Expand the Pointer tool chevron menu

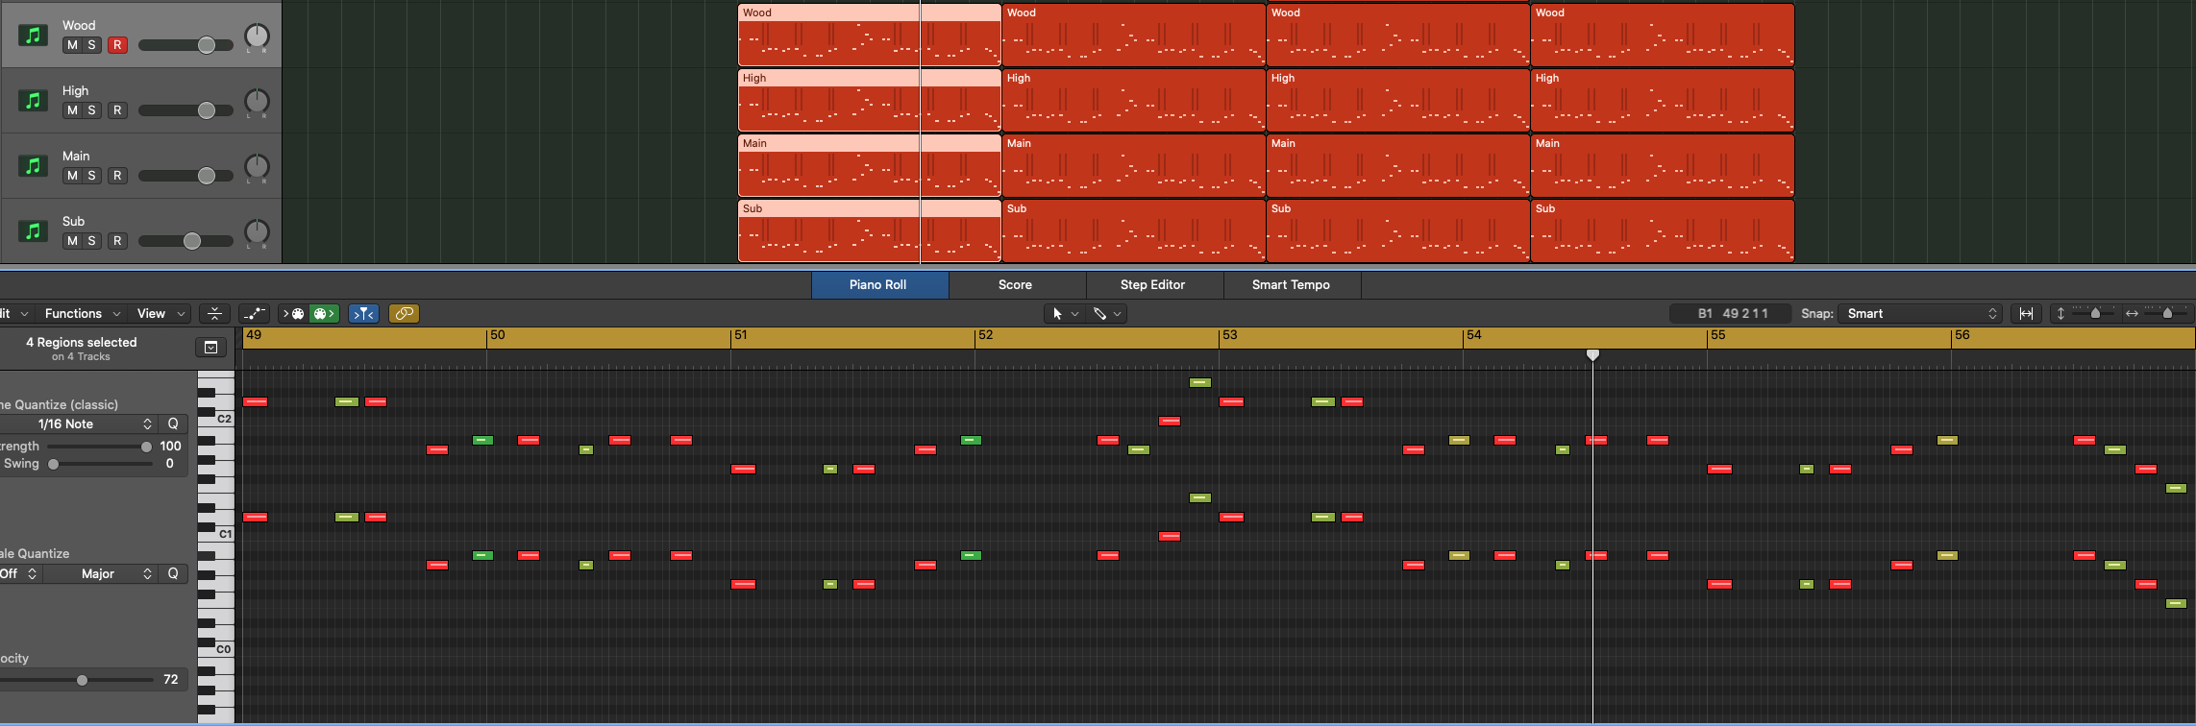(x=1075, y=313)
